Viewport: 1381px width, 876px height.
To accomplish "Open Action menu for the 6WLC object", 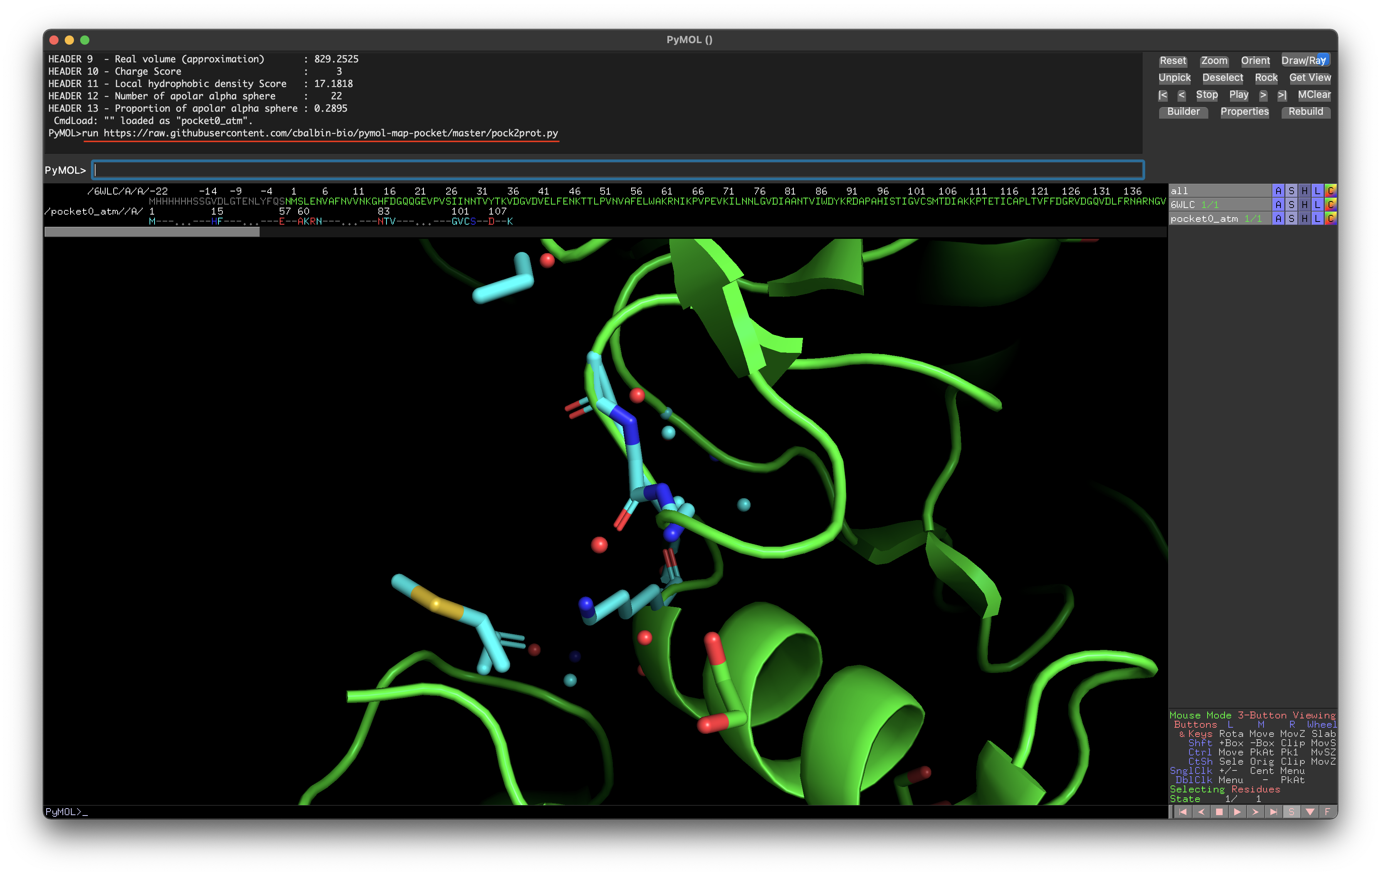I will [1278, 205].
